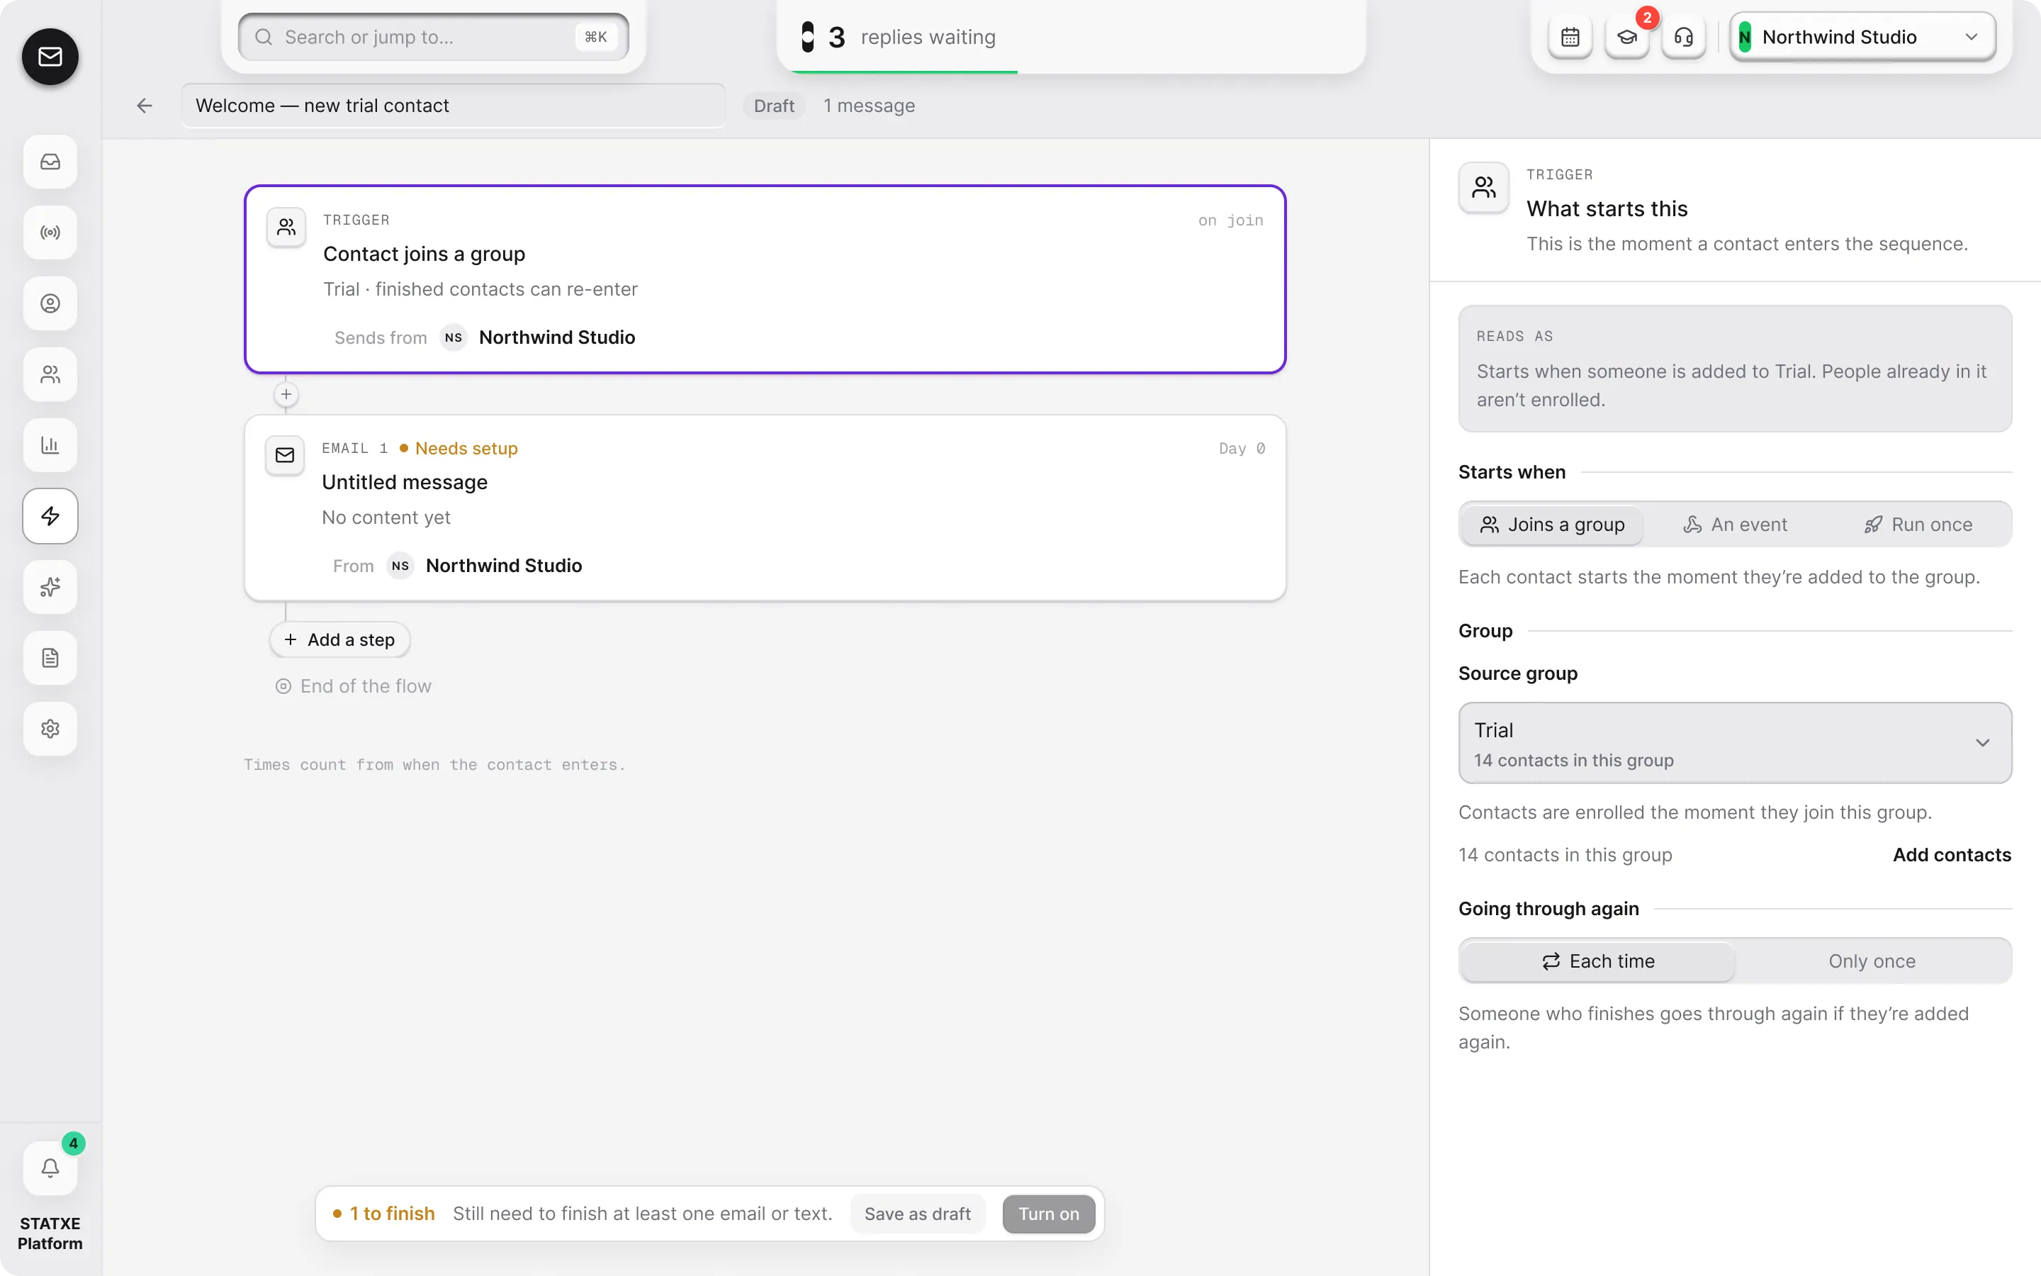
Task: Open the 3 replies waiting banner
Action: pos(1071,37)
